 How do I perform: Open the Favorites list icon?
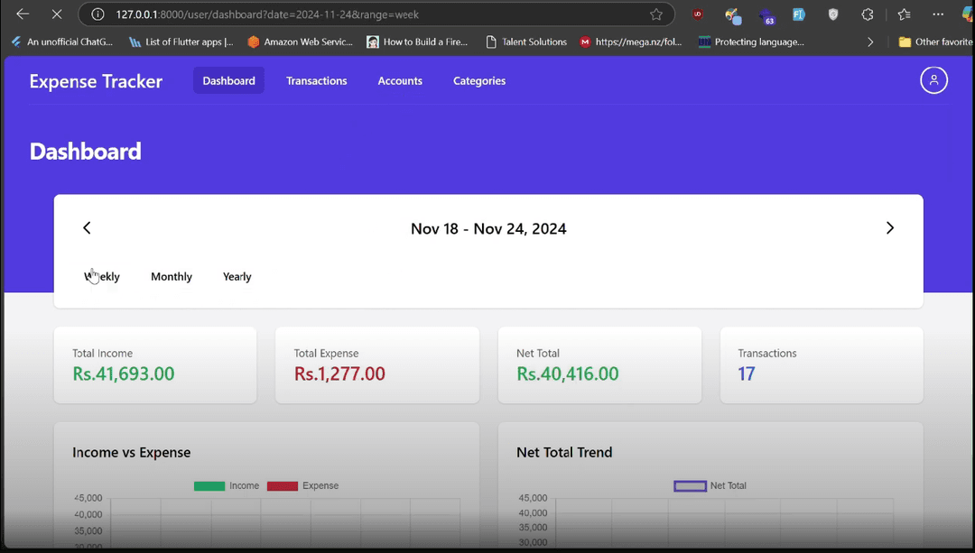pos(904,14)
